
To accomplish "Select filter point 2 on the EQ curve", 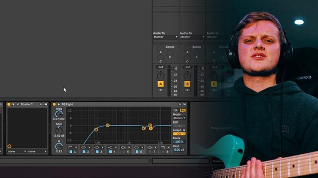I will pos(108,125).
